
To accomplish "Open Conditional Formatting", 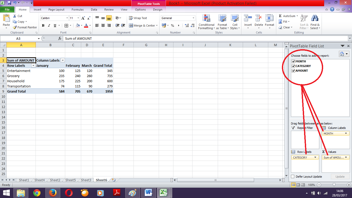I will pos(206,22).
